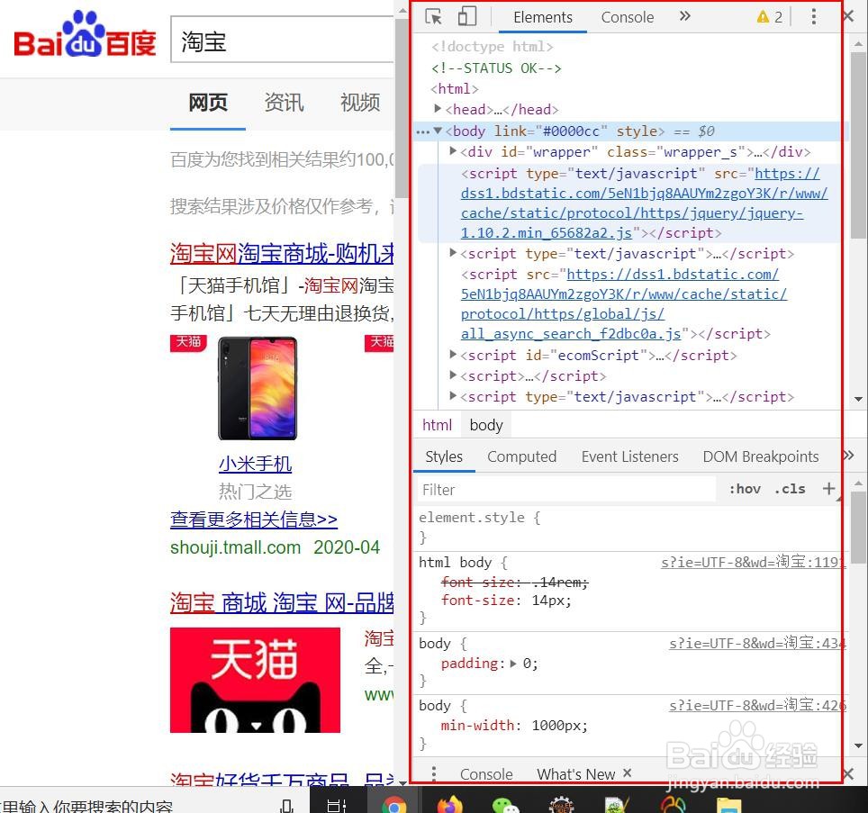The image size is (868, 813).
Task: Show more Styles pane tabs chevron
Action: pyautogui.click(x=848, y=456)
